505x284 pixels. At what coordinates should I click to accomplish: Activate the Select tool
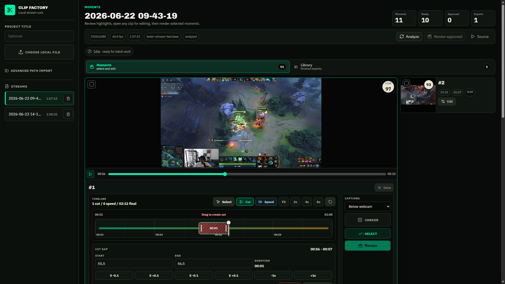[224, 202]
